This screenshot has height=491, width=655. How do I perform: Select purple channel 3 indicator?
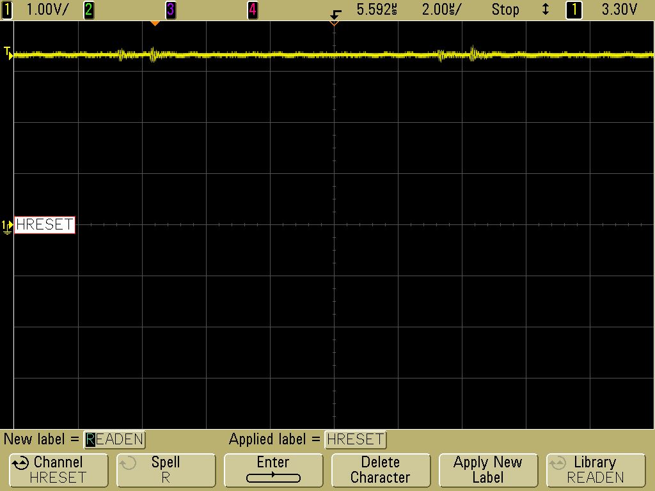click(x=170, y=10)
